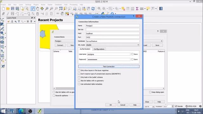Click the Name field containing Postgis2
The height and width of the screenshot is (114, 203).
[x=113, y=26]
